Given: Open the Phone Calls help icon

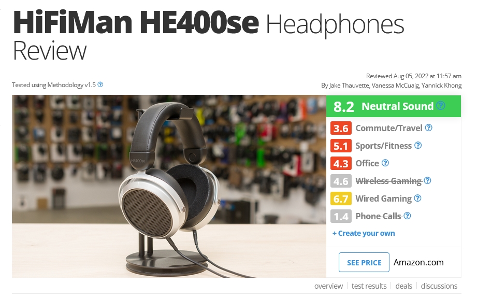Looking at the screenshot, I should click(x=407, y=216).
